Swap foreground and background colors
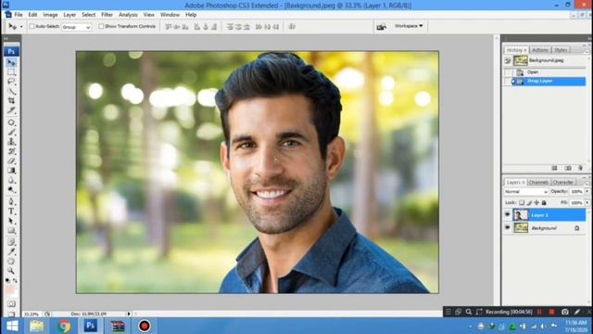Viewport: 593px width, 334px height. [15, 280]
